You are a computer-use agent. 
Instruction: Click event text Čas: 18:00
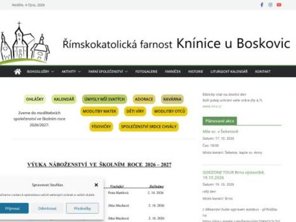[x=211, y=146]
